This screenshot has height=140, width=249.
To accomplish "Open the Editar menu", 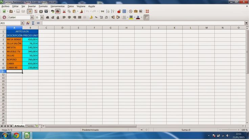I will point(16,6).
